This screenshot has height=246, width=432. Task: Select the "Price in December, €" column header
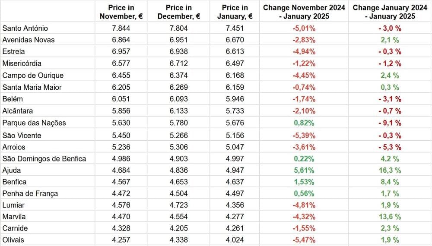pos(178,12)
